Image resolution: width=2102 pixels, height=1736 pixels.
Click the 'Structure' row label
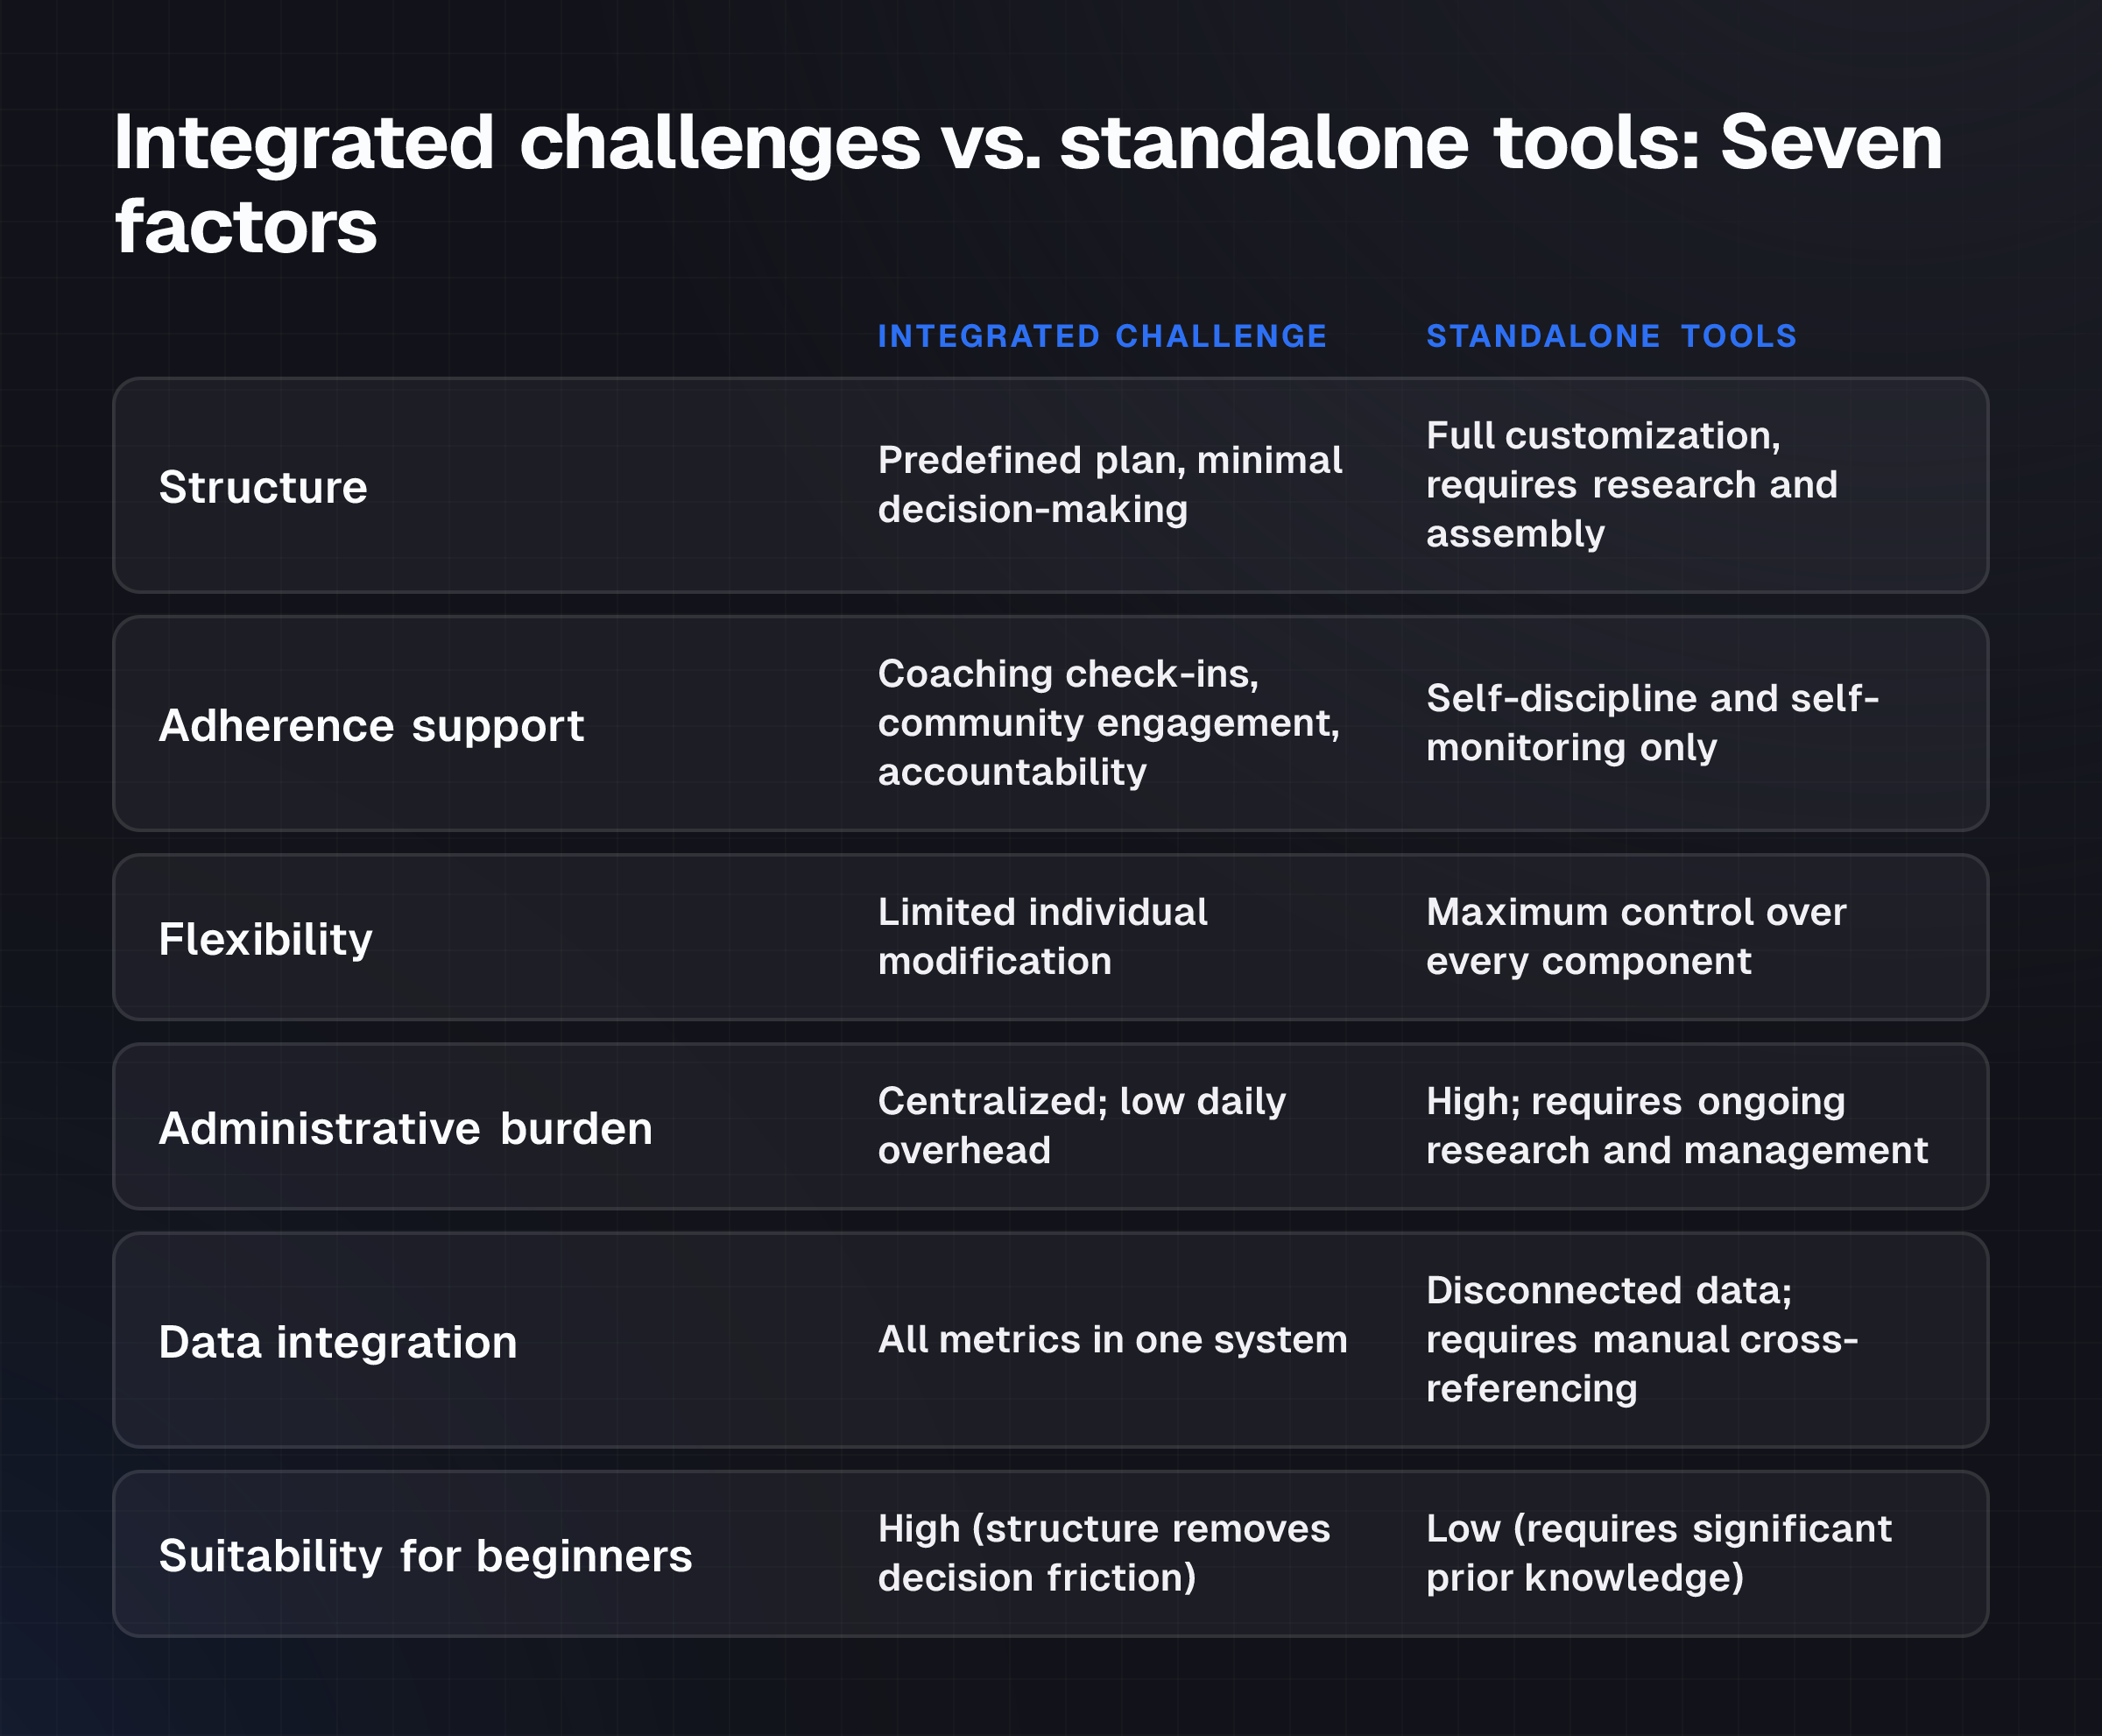click(263, 487)
